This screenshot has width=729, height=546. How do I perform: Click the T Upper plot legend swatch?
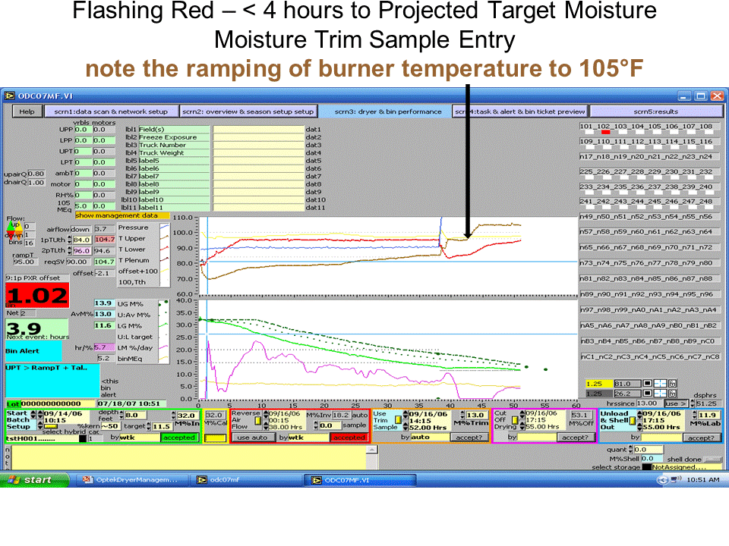coord(164,238)
